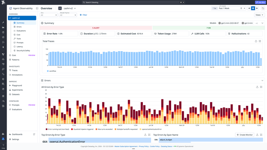This screenshot has height=150, width=267.
Task: Go to the sidebar Evaluations item below Errors
Action: (x=24, y=31)
